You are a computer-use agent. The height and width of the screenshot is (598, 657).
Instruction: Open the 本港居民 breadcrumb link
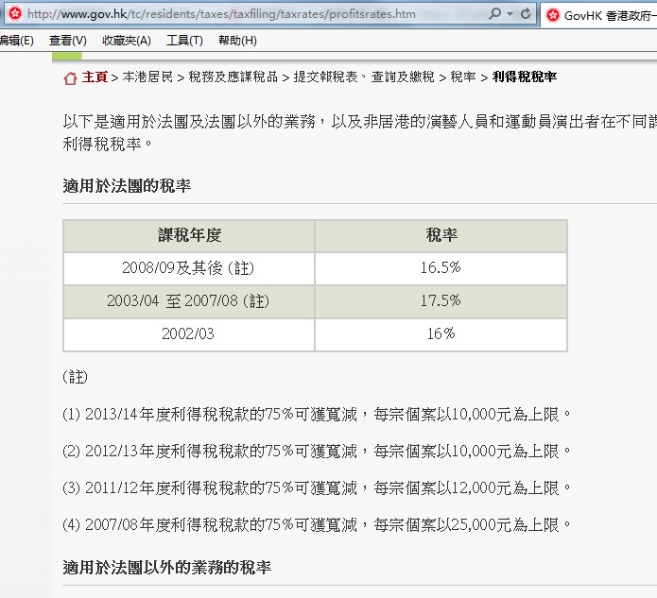147,77
